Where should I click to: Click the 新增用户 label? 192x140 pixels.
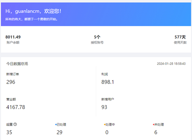point(108,99)
